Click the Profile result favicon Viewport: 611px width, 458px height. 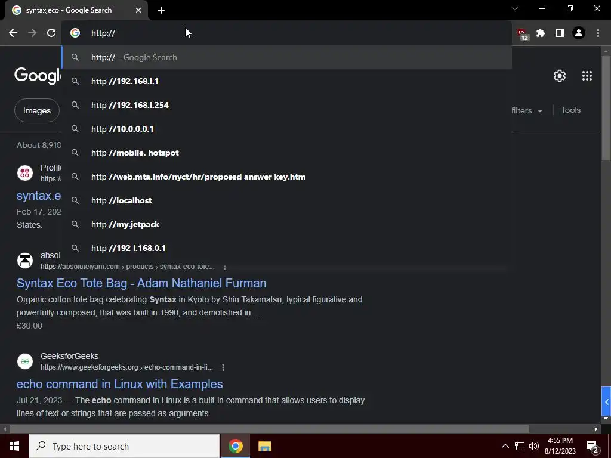click(25, 172)
